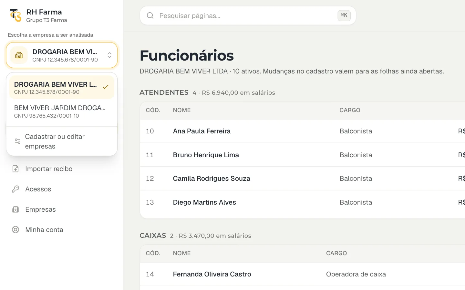Click the building icon in company selector
The width and height of the screenshot is (465, 290).
[x=19, y=55]
